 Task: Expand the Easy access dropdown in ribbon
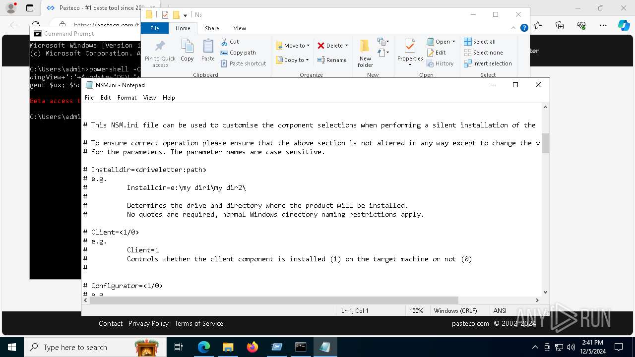point(383,53)
